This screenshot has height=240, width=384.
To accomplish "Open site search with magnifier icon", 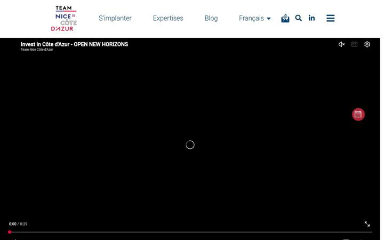I will pyautogui.click(x=298, y=18).
